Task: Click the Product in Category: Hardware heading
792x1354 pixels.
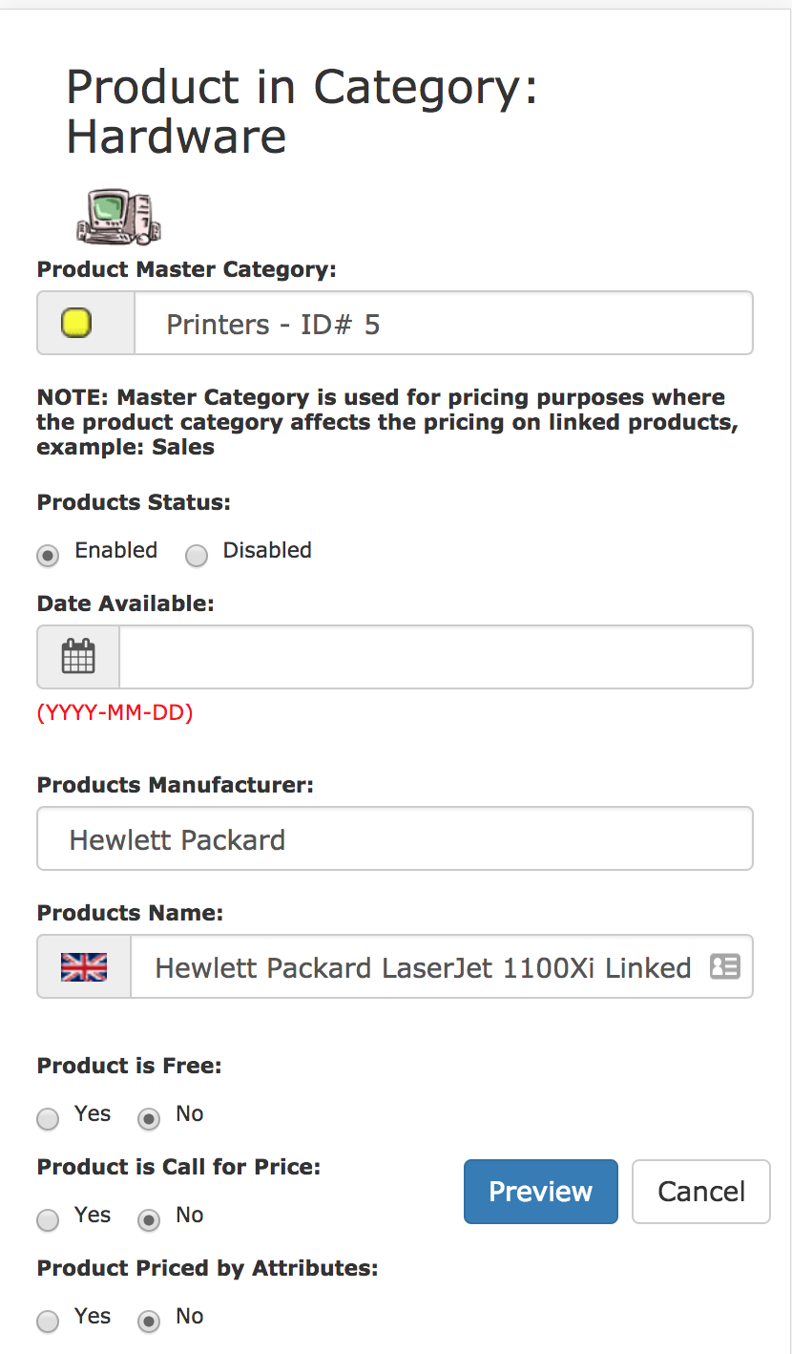Action: 302,112
